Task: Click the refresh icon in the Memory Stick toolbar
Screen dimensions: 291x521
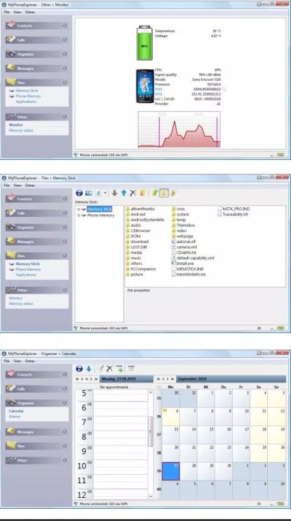Action: pos(79,193)
